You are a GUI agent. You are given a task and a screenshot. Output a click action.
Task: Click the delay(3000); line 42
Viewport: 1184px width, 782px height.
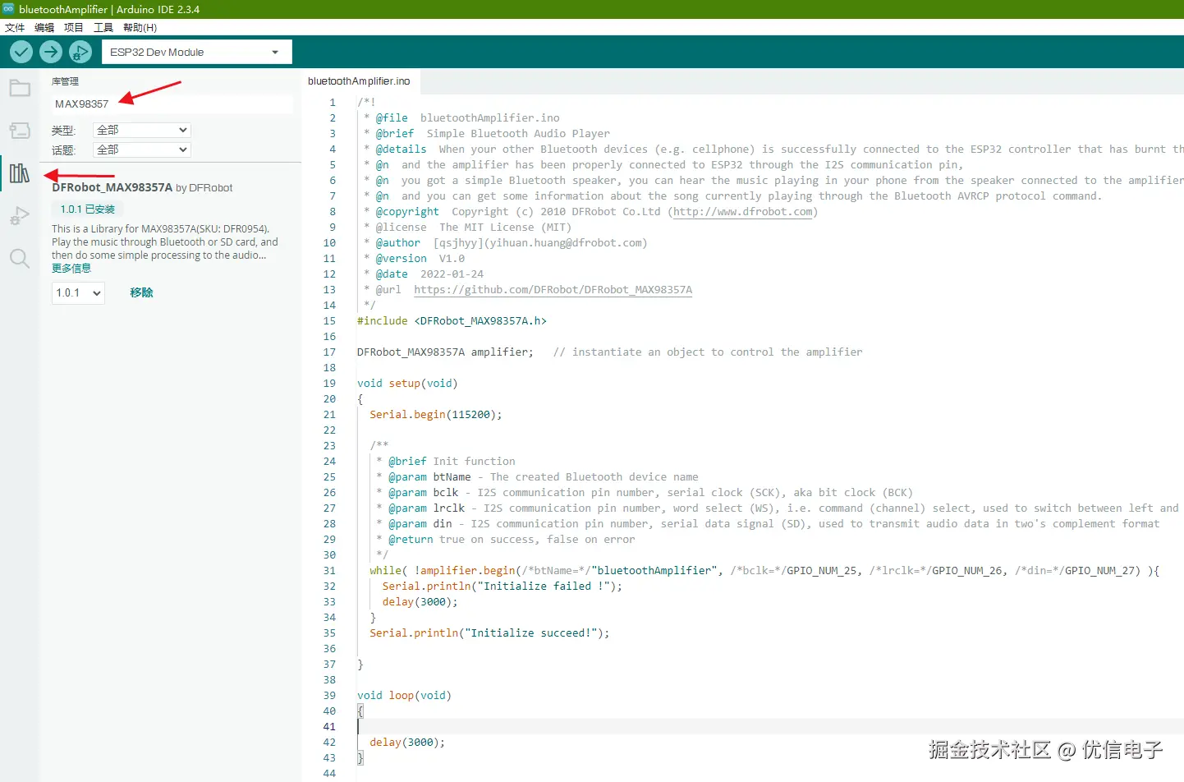click(x=407, y=742)
